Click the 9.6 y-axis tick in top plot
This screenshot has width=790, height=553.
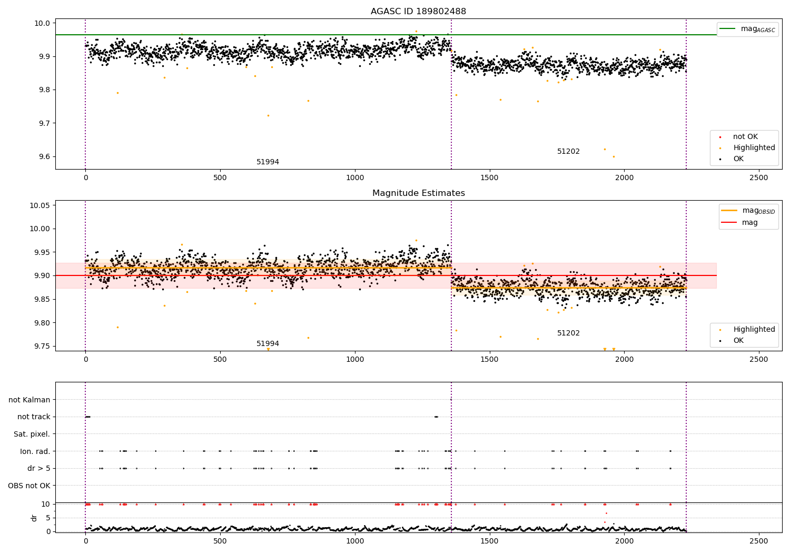tap(44, 157)
